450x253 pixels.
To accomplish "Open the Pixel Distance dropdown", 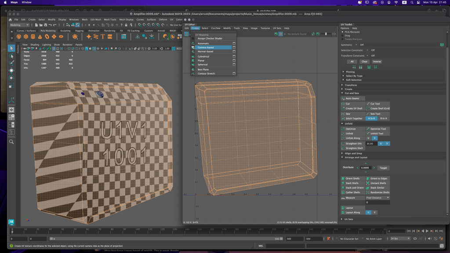I will [378, 198].
